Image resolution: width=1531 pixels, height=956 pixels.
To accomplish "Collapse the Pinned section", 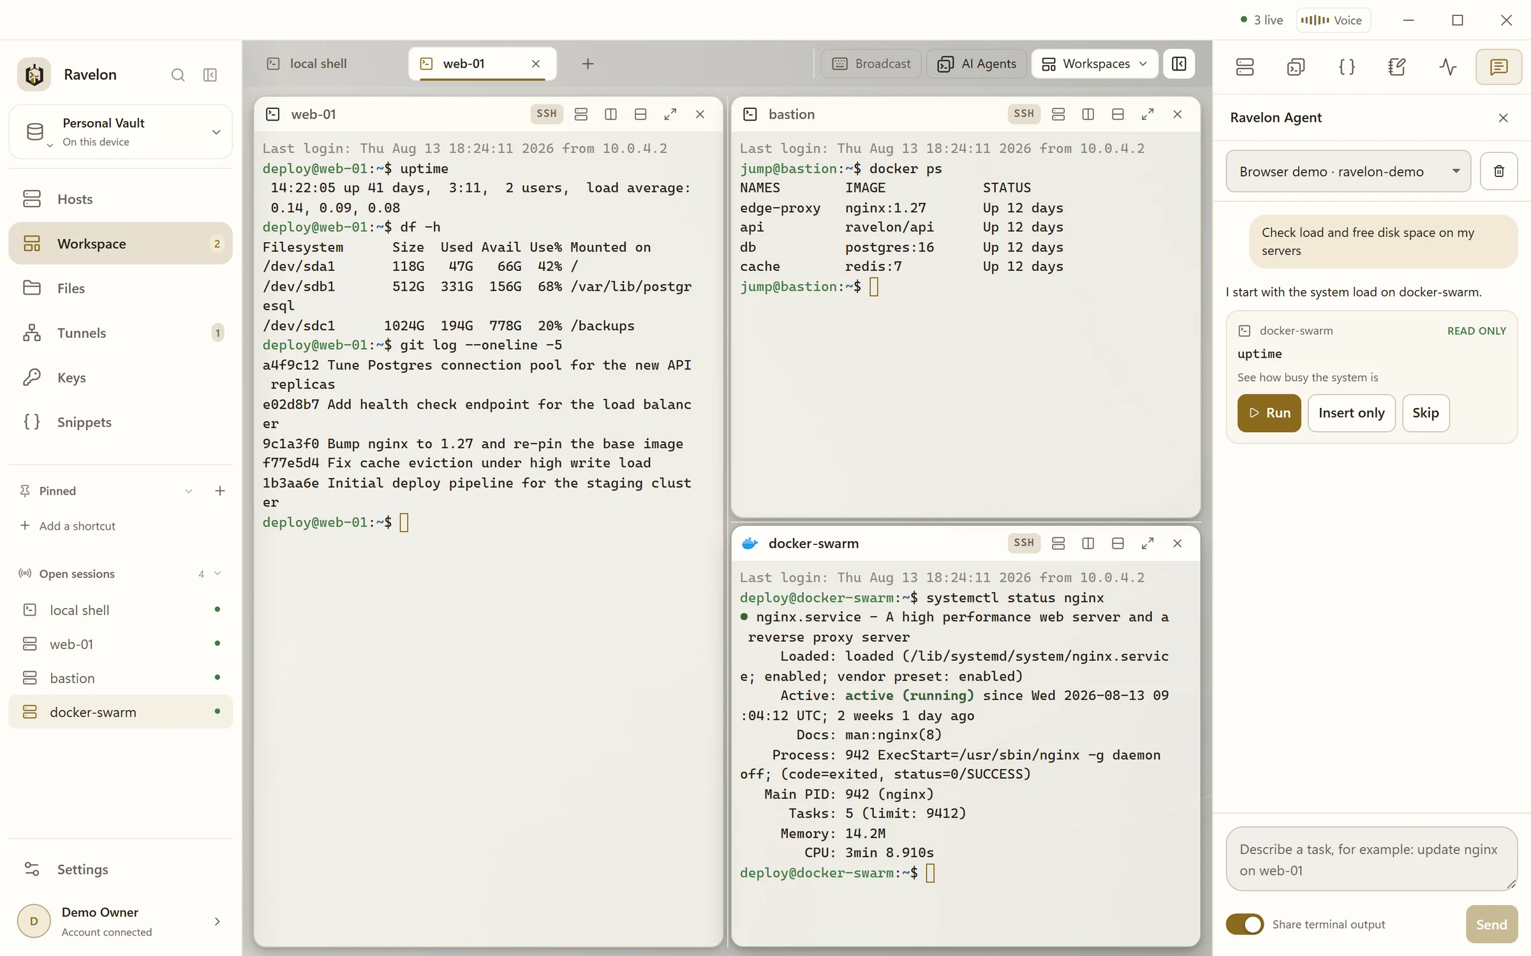I will [x=188, y=491].
